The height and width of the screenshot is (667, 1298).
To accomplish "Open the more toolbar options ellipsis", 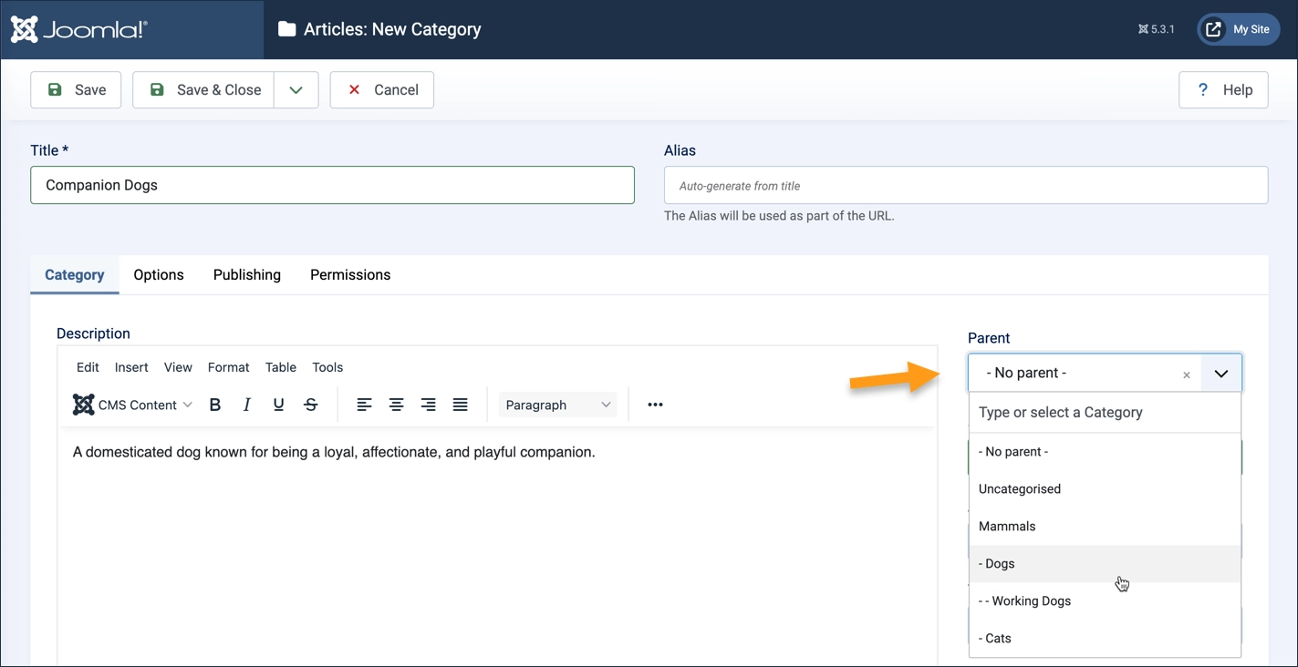I will [x=655, y=404].
